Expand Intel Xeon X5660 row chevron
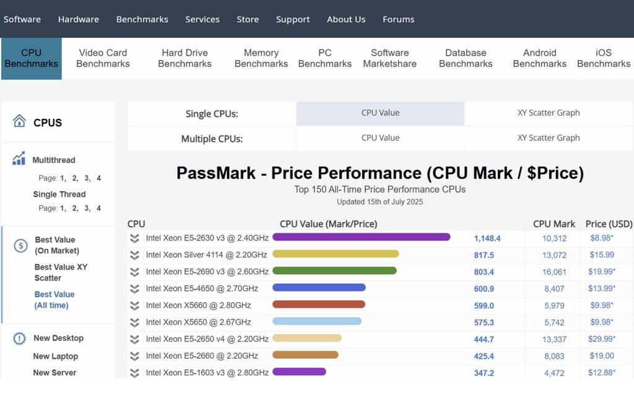 tap(134, 306)
